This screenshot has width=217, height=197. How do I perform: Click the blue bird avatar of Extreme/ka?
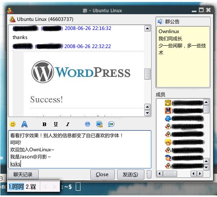tap(168, 119)
